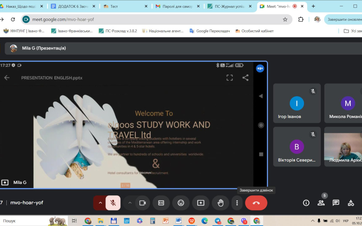End the call with the red button
The width and height of the screenshot is (362, 226).
click(x=256, y=203)
